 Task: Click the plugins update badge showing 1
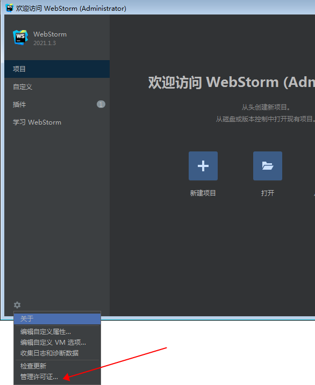[101, 104]
